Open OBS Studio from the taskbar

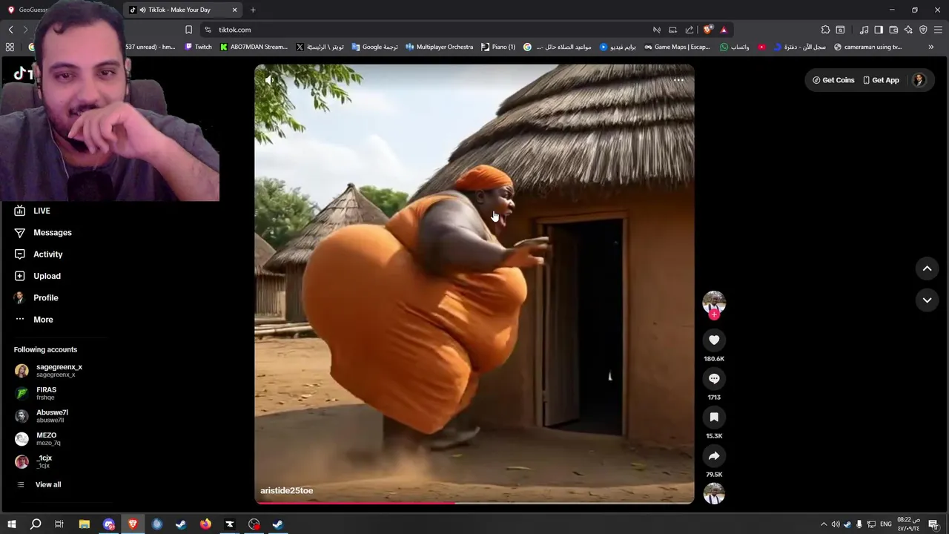[254, 524]
